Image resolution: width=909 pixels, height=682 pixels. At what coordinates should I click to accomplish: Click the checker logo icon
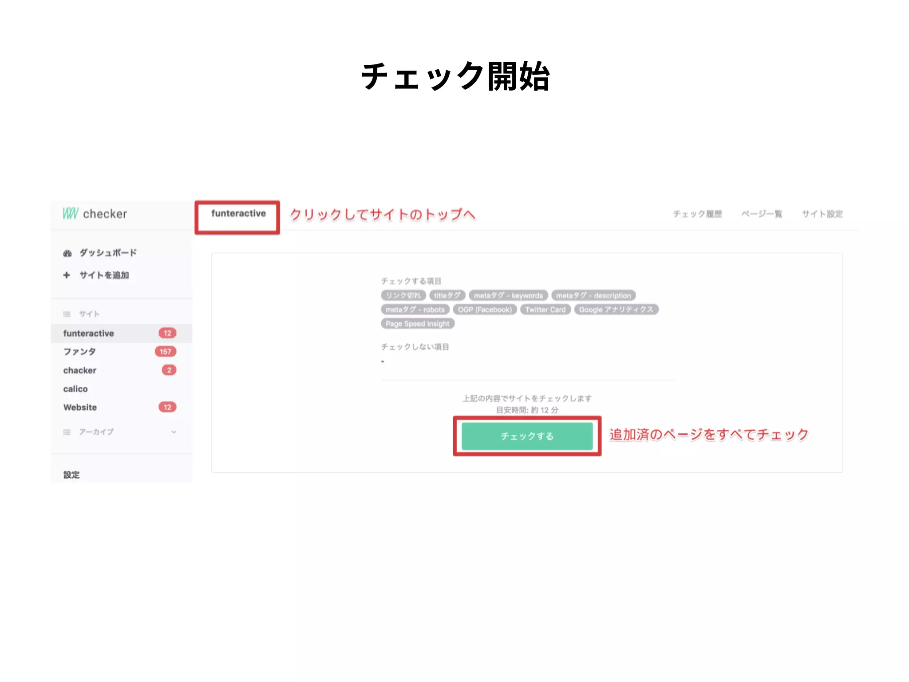71,214
